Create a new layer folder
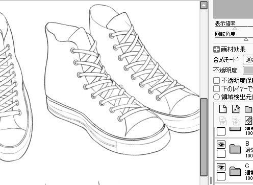Screen dimensions: 253x185 (248, 109)
